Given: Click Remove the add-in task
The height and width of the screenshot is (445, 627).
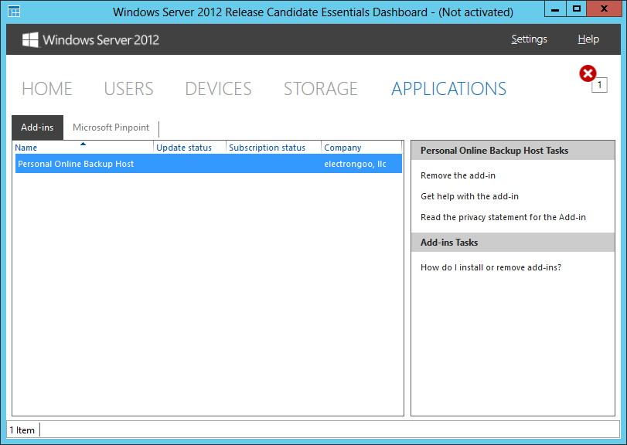Looking at the screenshot, I should click(x=458, y=175).
